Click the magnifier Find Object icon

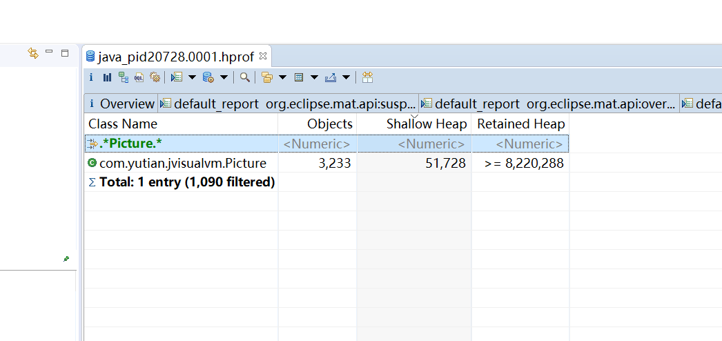pyautogui.click(x=244, y=77)
